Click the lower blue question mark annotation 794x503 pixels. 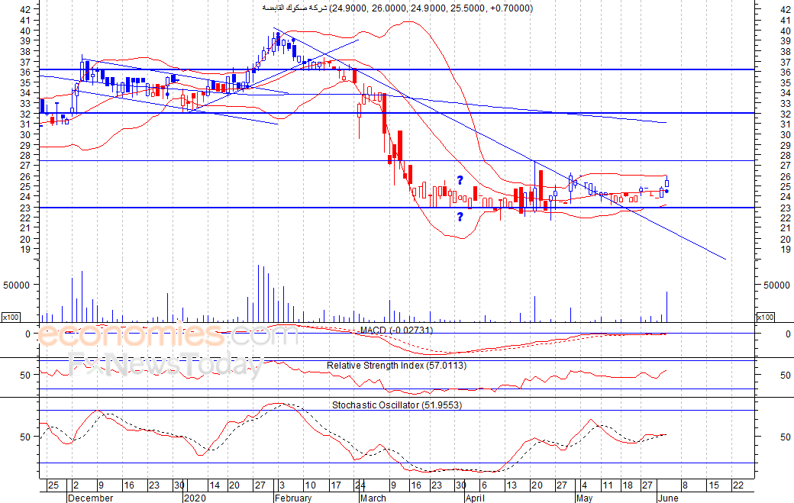point(460,218)
